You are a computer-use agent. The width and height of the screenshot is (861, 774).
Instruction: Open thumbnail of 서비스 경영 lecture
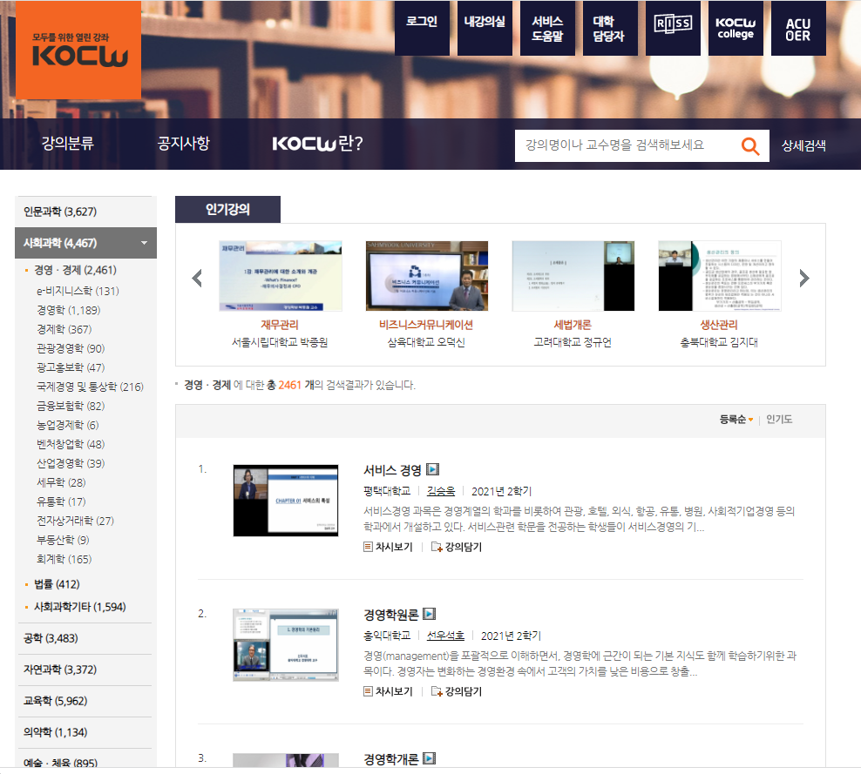pos(286,501)
